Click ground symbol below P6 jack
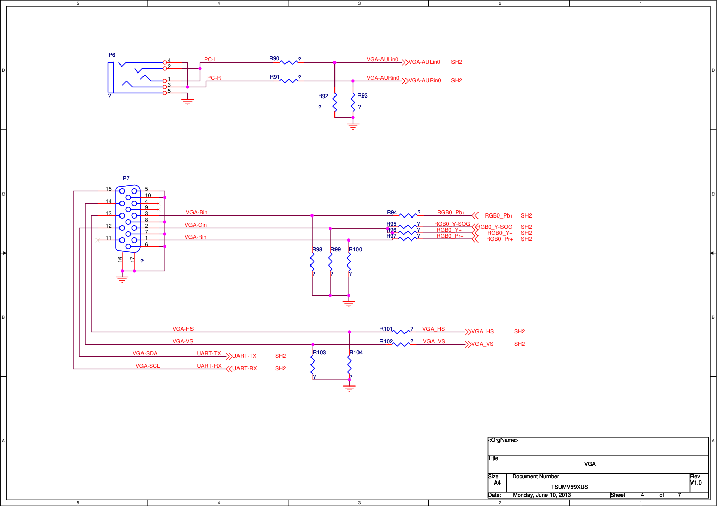 pos(188,102)
